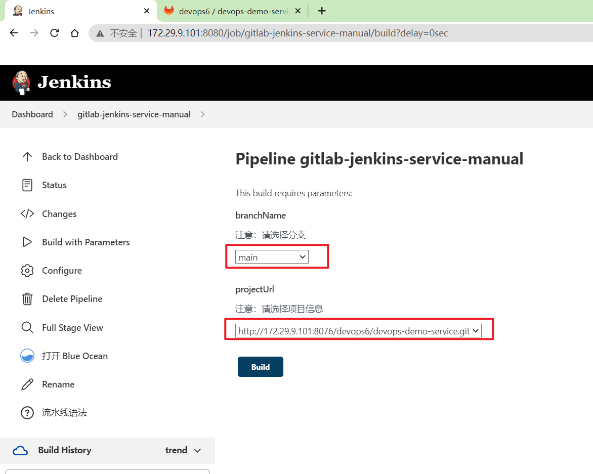Switch to the Jenkins tab
The width and height of the screenshot is (593, 474).
tap(79, 11)
